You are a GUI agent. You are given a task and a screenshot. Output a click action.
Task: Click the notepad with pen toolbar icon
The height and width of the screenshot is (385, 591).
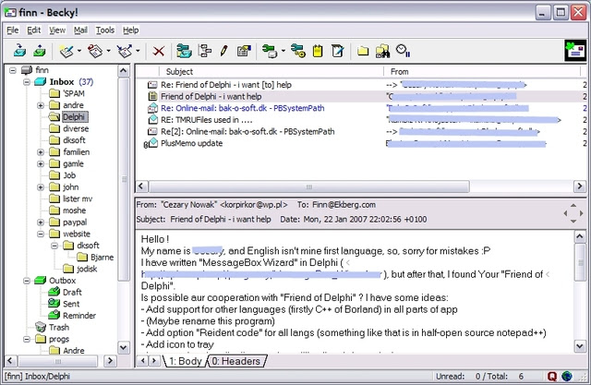tap(337, 51)
